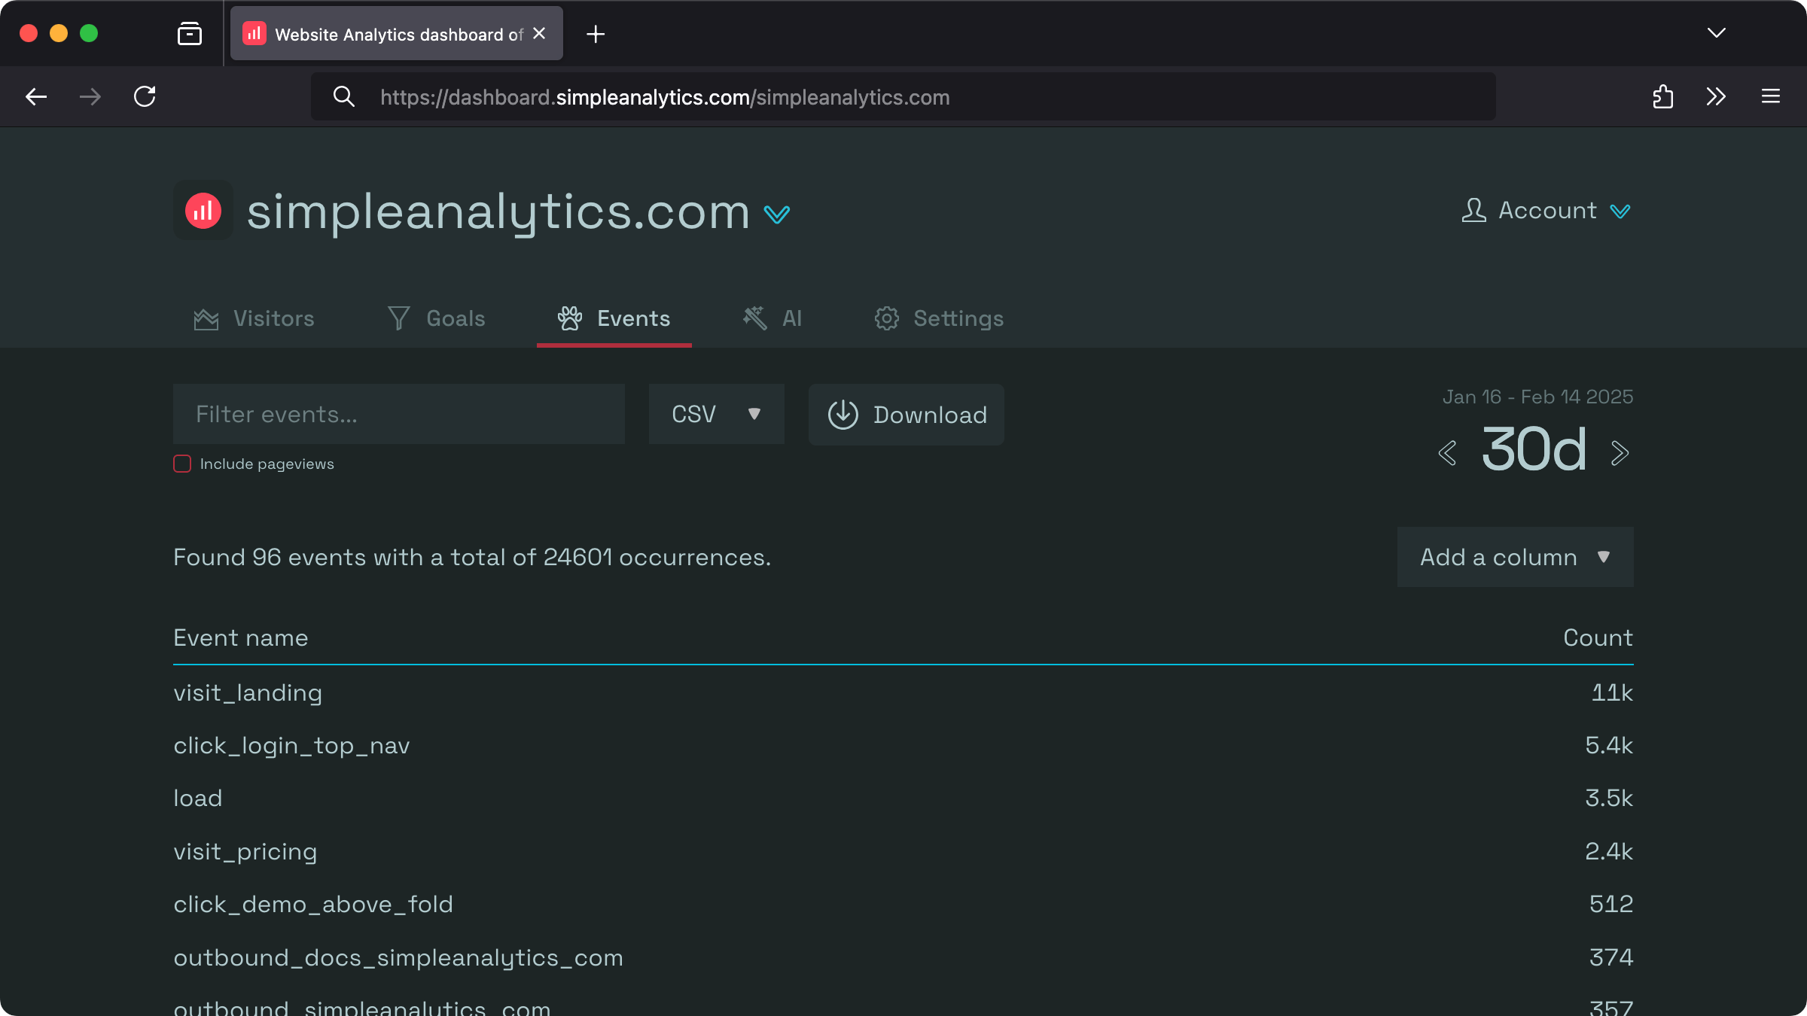Select the Events tab

614,318
